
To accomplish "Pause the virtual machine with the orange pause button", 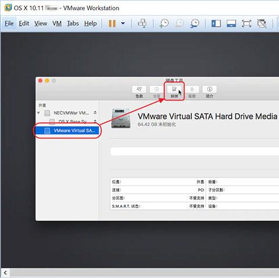I will 112,23.
